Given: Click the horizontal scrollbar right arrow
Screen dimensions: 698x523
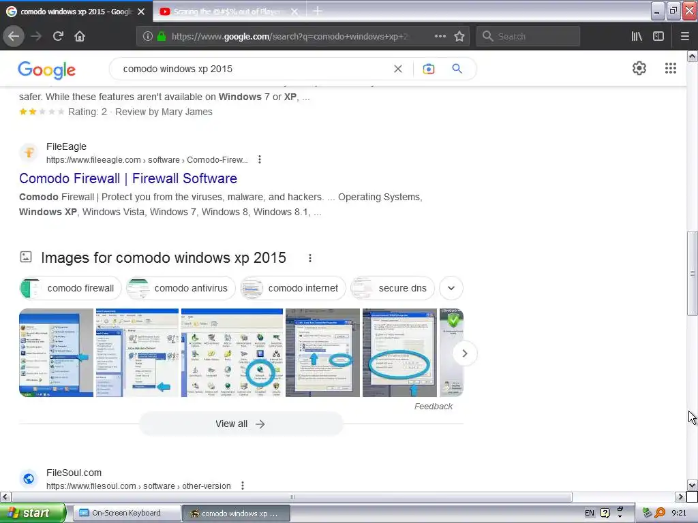Looking at the screenshot, I should point(680,496).
